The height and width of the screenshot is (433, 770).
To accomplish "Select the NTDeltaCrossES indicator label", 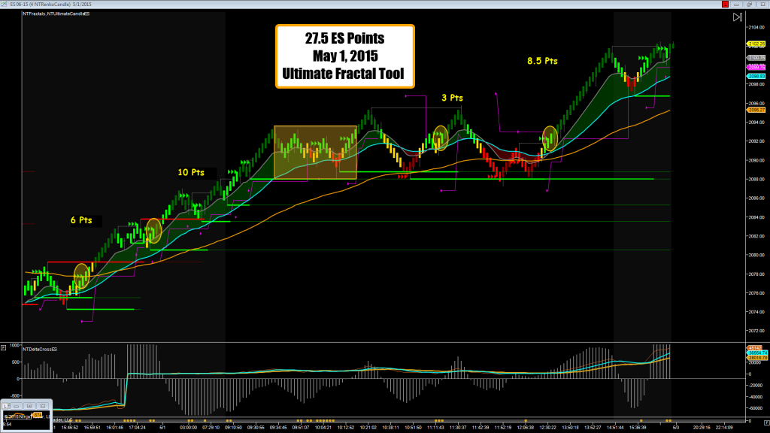I will click(x=41, y=349).
